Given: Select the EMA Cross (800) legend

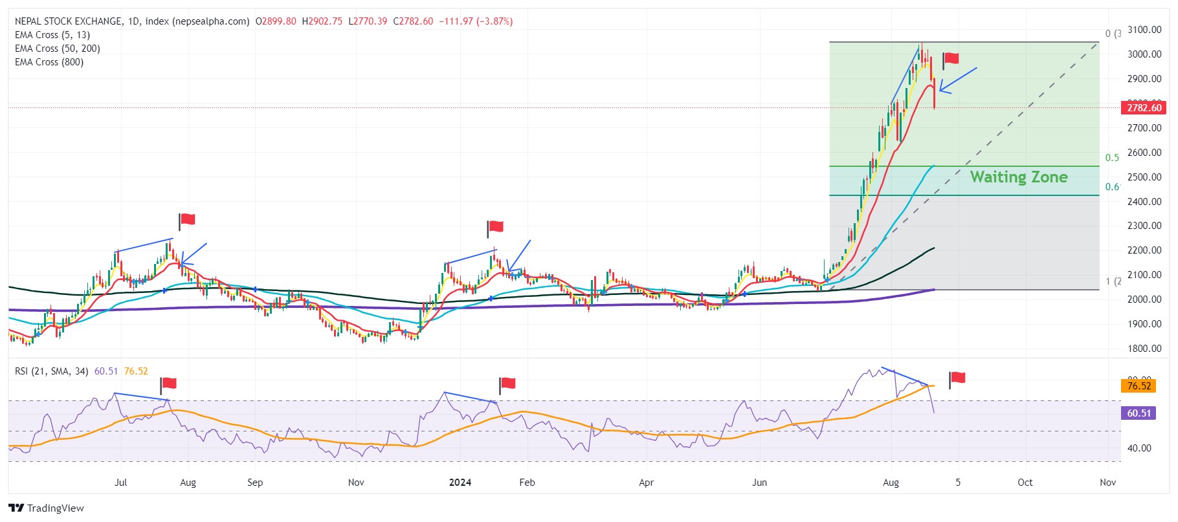Looking at the screenshot, I should click(x=49, y=62).
